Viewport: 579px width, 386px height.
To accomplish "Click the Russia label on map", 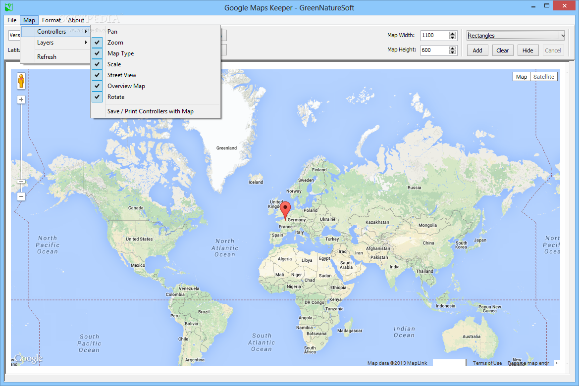I will click(x=414, y=188).
